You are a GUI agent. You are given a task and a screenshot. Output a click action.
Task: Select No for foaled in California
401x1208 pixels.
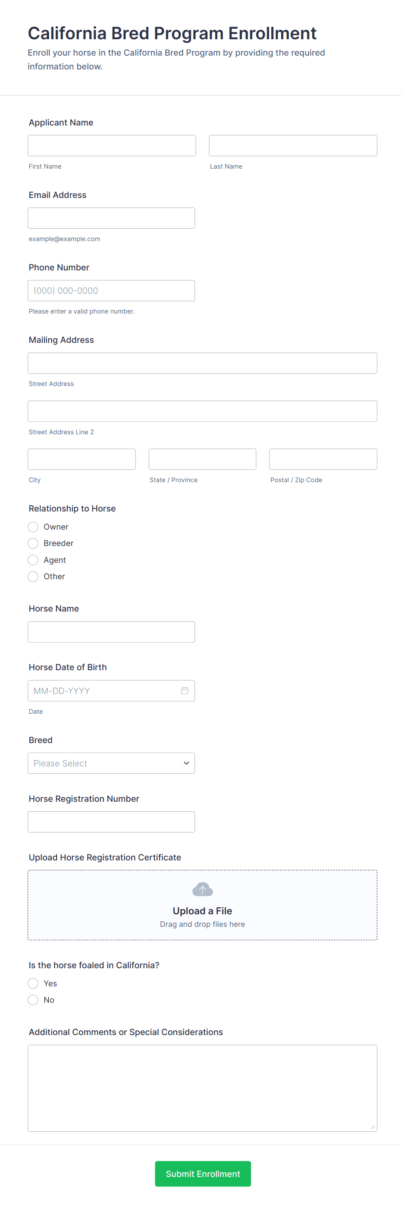click(x=33, y=1000)
